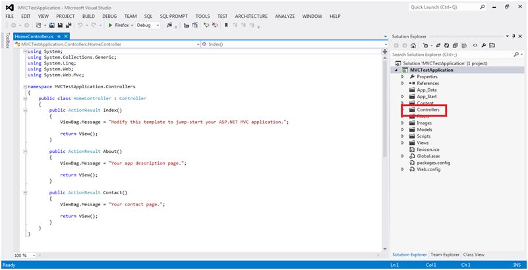Viewport: 528px width, 270px height.
Task: Click the Home icon in Solution Explorer
Action: [x=413, y=45]
